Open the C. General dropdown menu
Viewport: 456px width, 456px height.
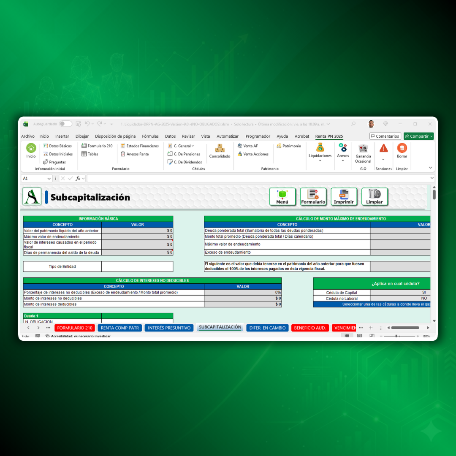click(182, 146)
